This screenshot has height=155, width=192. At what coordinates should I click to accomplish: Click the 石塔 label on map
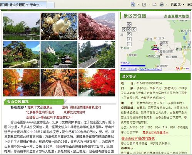pyautogui.click(x=149, y=39)
